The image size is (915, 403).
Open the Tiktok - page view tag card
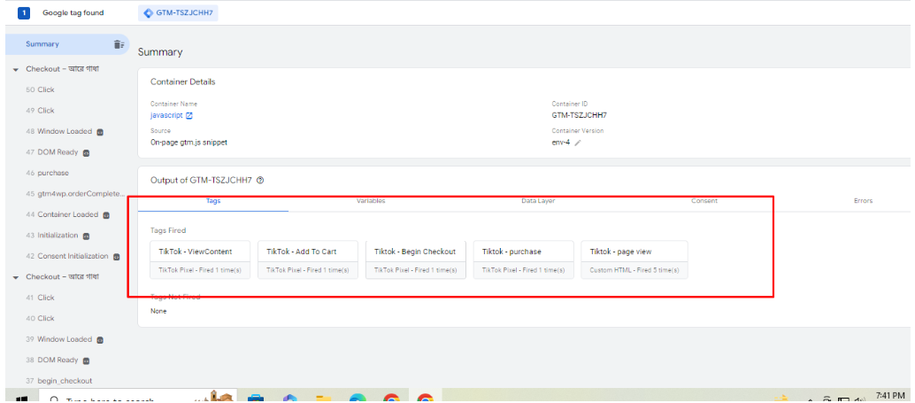point(634,260)
